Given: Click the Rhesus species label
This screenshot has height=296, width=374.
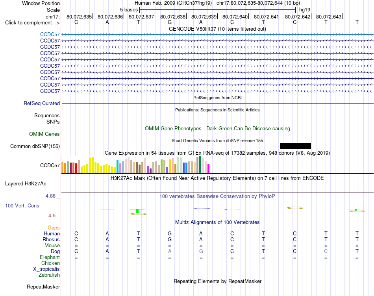Looking at the screenshot, I should coord(51,239).
